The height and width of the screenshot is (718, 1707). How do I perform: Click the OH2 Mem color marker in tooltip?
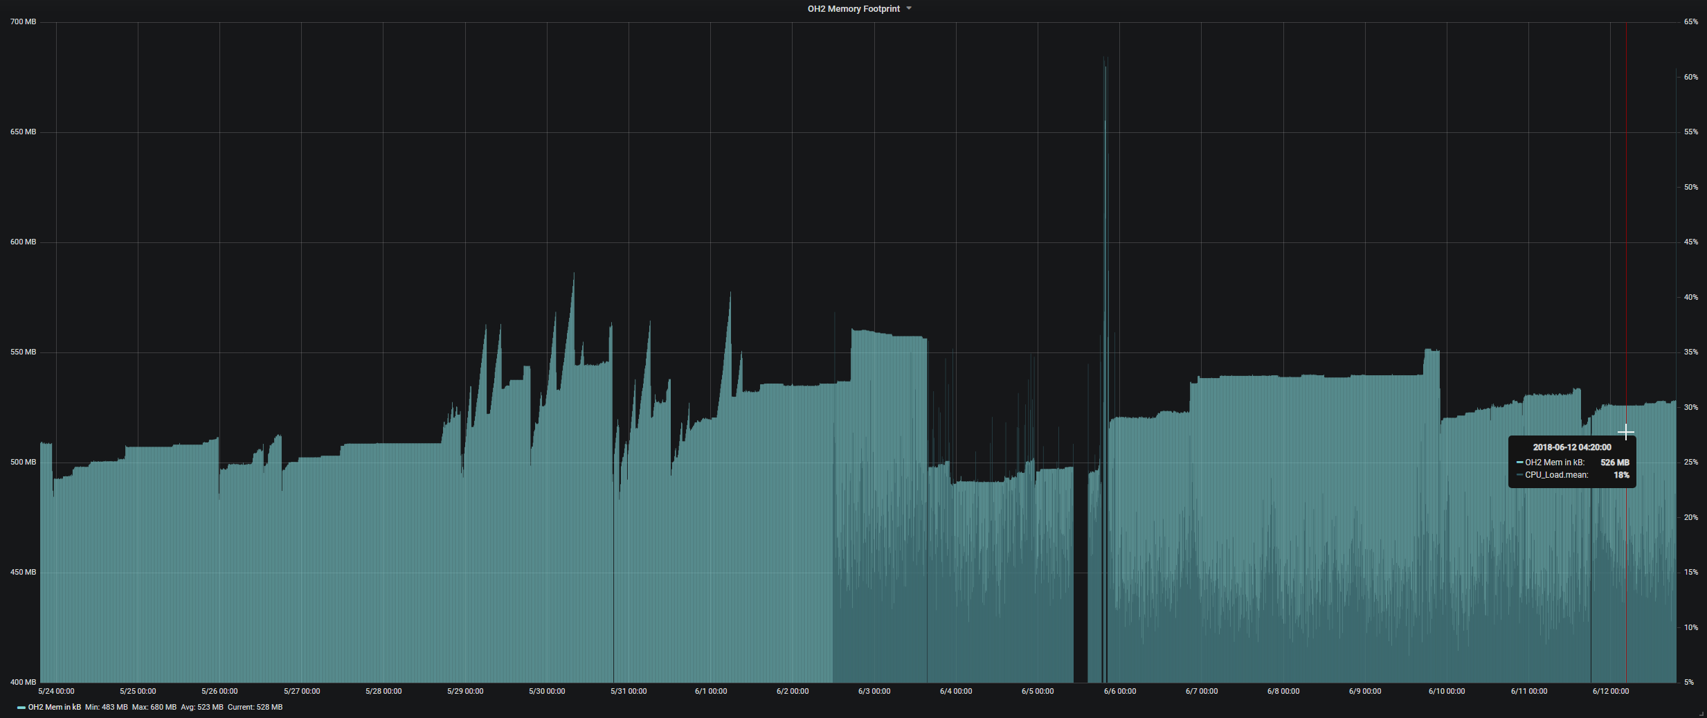click(1519, 463)
